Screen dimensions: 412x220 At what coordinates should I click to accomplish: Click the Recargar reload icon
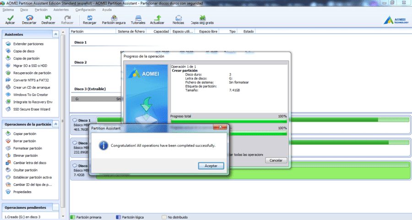point(90,18)
